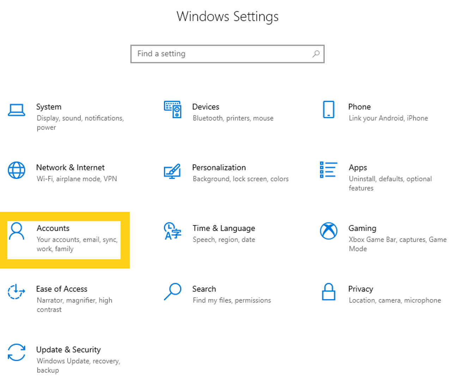Click "Narrator, magnifier, high contrast" description
The width and height of the screenshot is (459, 383).
(x=74, y=305)
